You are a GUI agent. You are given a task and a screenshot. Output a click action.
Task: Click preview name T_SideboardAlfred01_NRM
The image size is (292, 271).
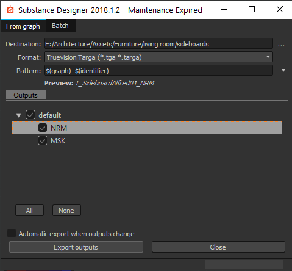115,83
